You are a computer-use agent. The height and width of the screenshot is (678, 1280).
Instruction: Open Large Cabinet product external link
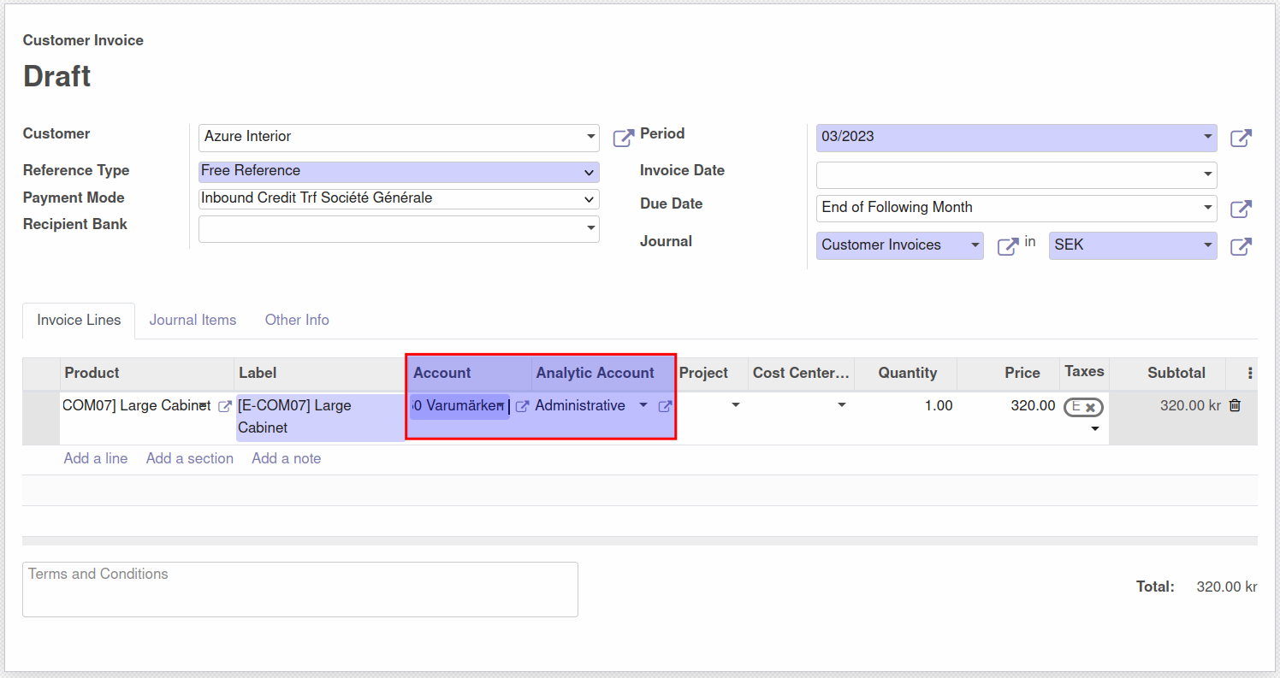pyautogui.click(x=225, y=406)
